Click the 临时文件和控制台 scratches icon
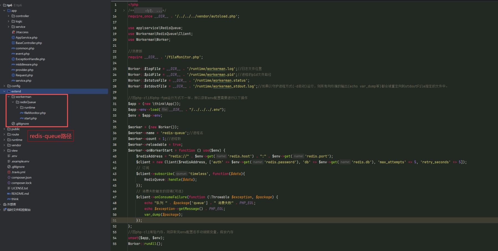The image size is (498, 251). coord(5,210)
